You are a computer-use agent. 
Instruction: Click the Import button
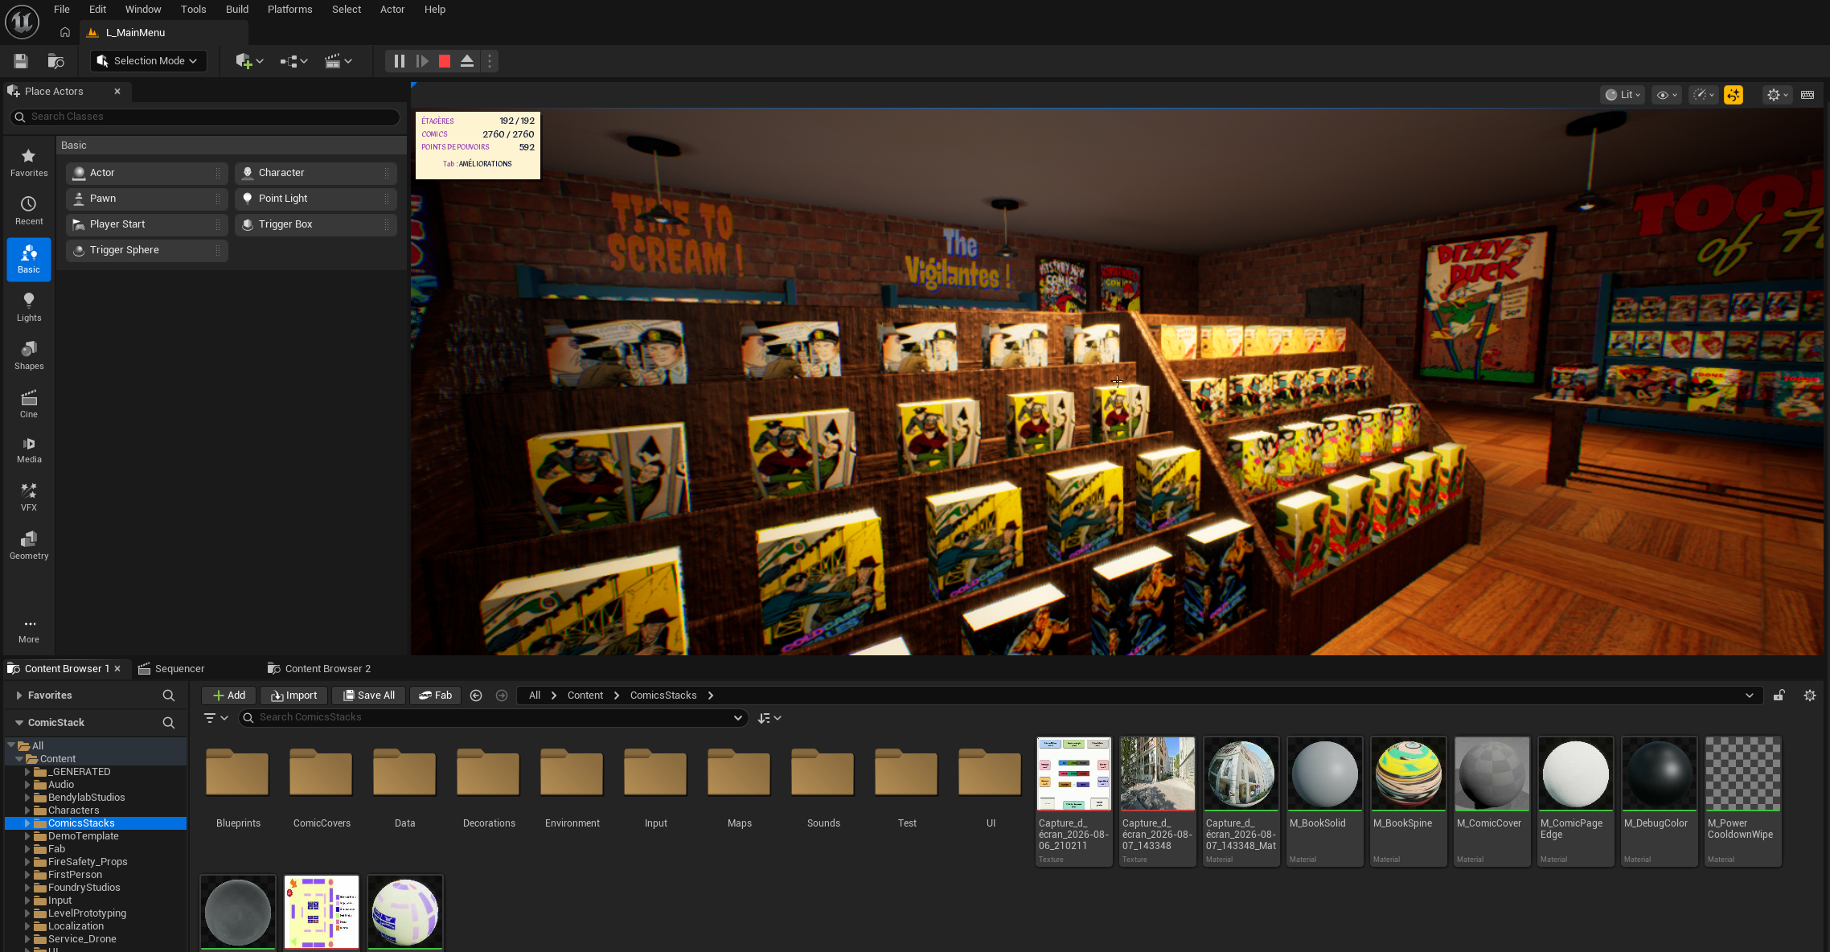click(x=294, y=696)
